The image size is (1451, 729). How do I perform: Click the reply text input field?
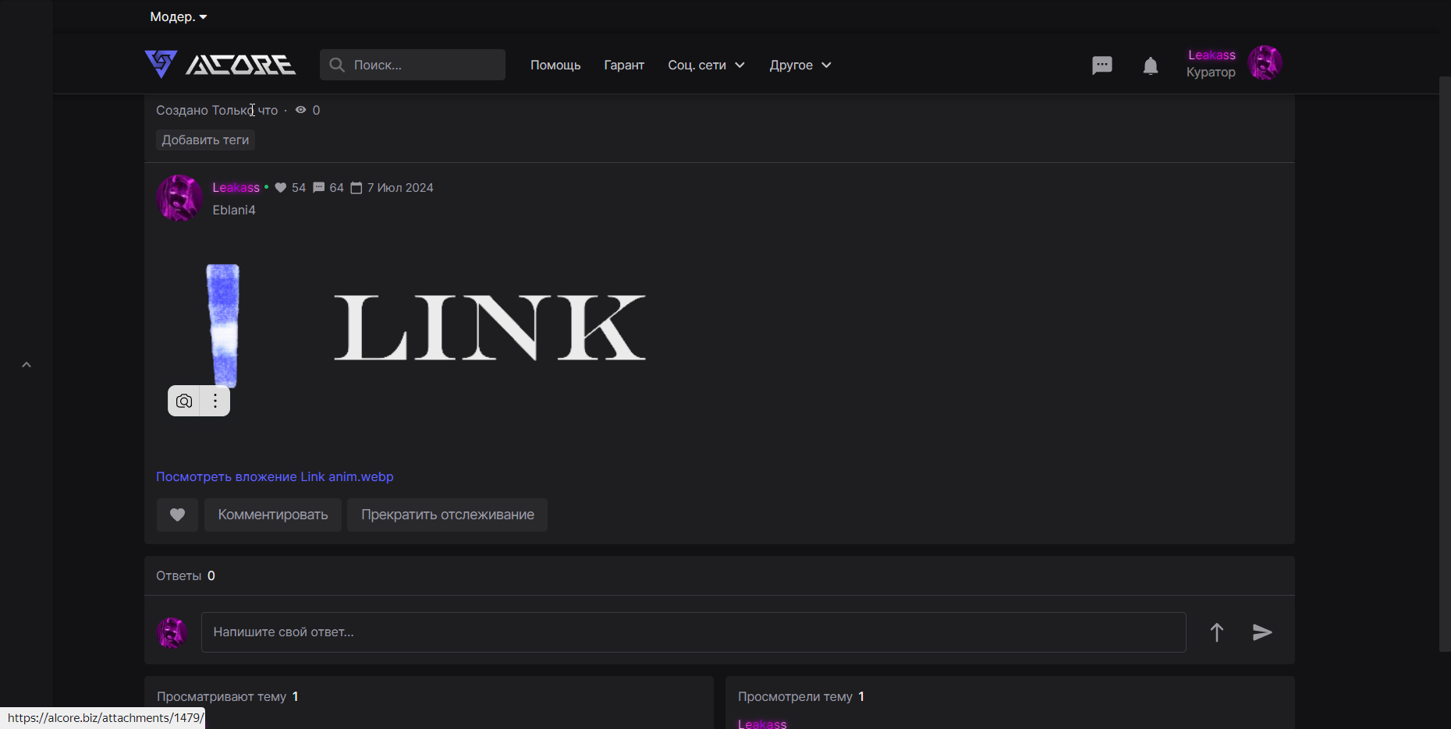(693, 632)
